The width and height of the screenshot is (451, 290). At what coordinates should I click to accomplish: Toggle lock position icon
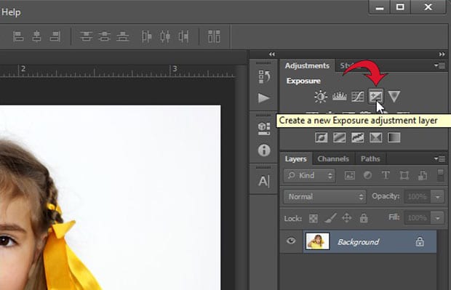tap(346, 218)
